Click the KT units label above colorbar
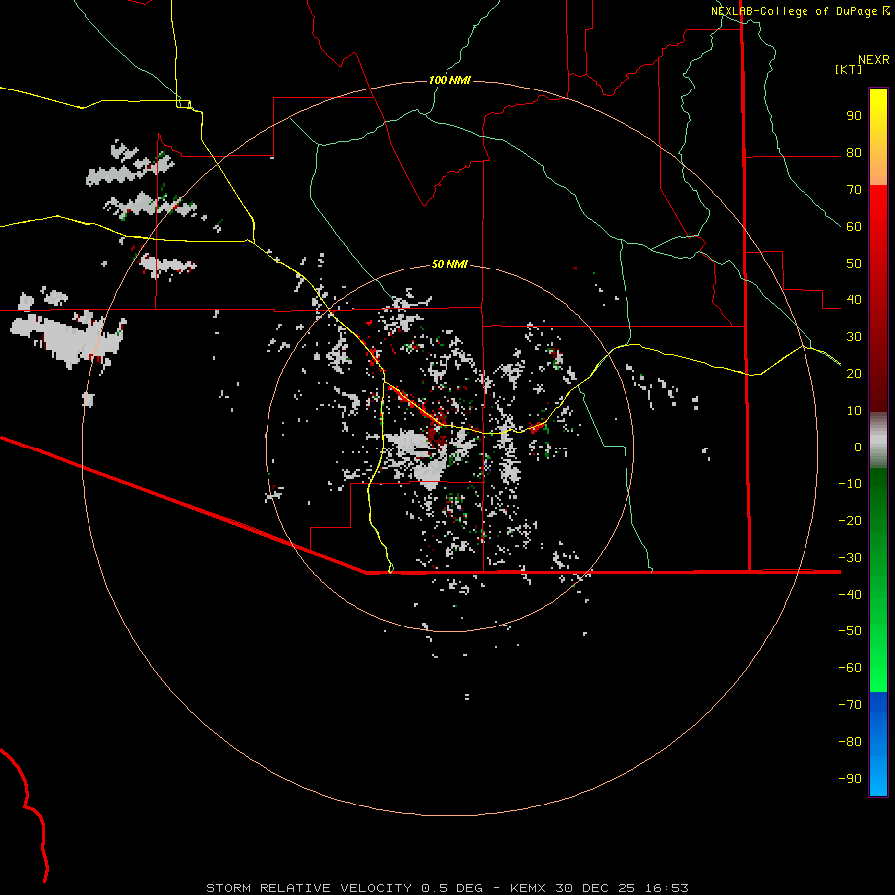Screen dimensions: 895x895 tap(849, 69)
